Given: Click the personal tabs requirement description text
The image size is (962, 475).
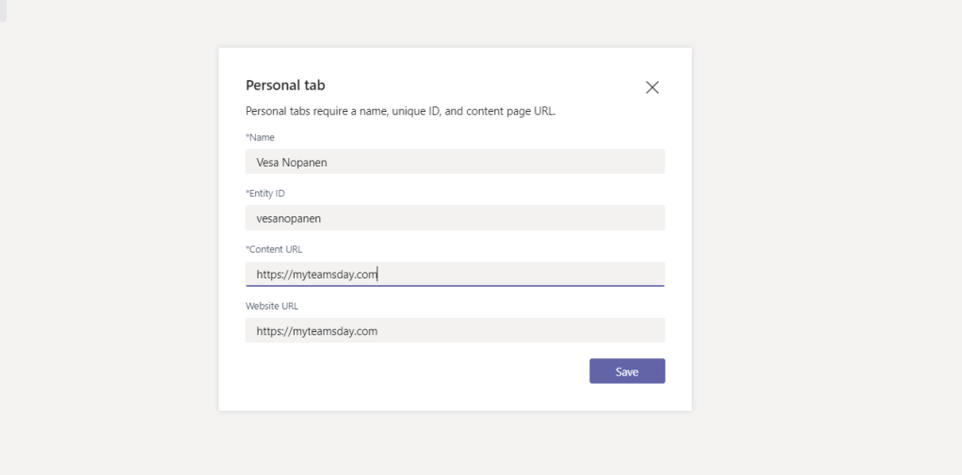Looking at the screenshot, I should click(x=400, y=111).
